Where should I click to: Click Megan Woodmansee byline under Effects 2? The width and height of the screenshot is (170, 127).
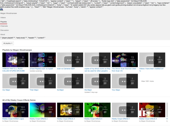[x=38, y=121]
